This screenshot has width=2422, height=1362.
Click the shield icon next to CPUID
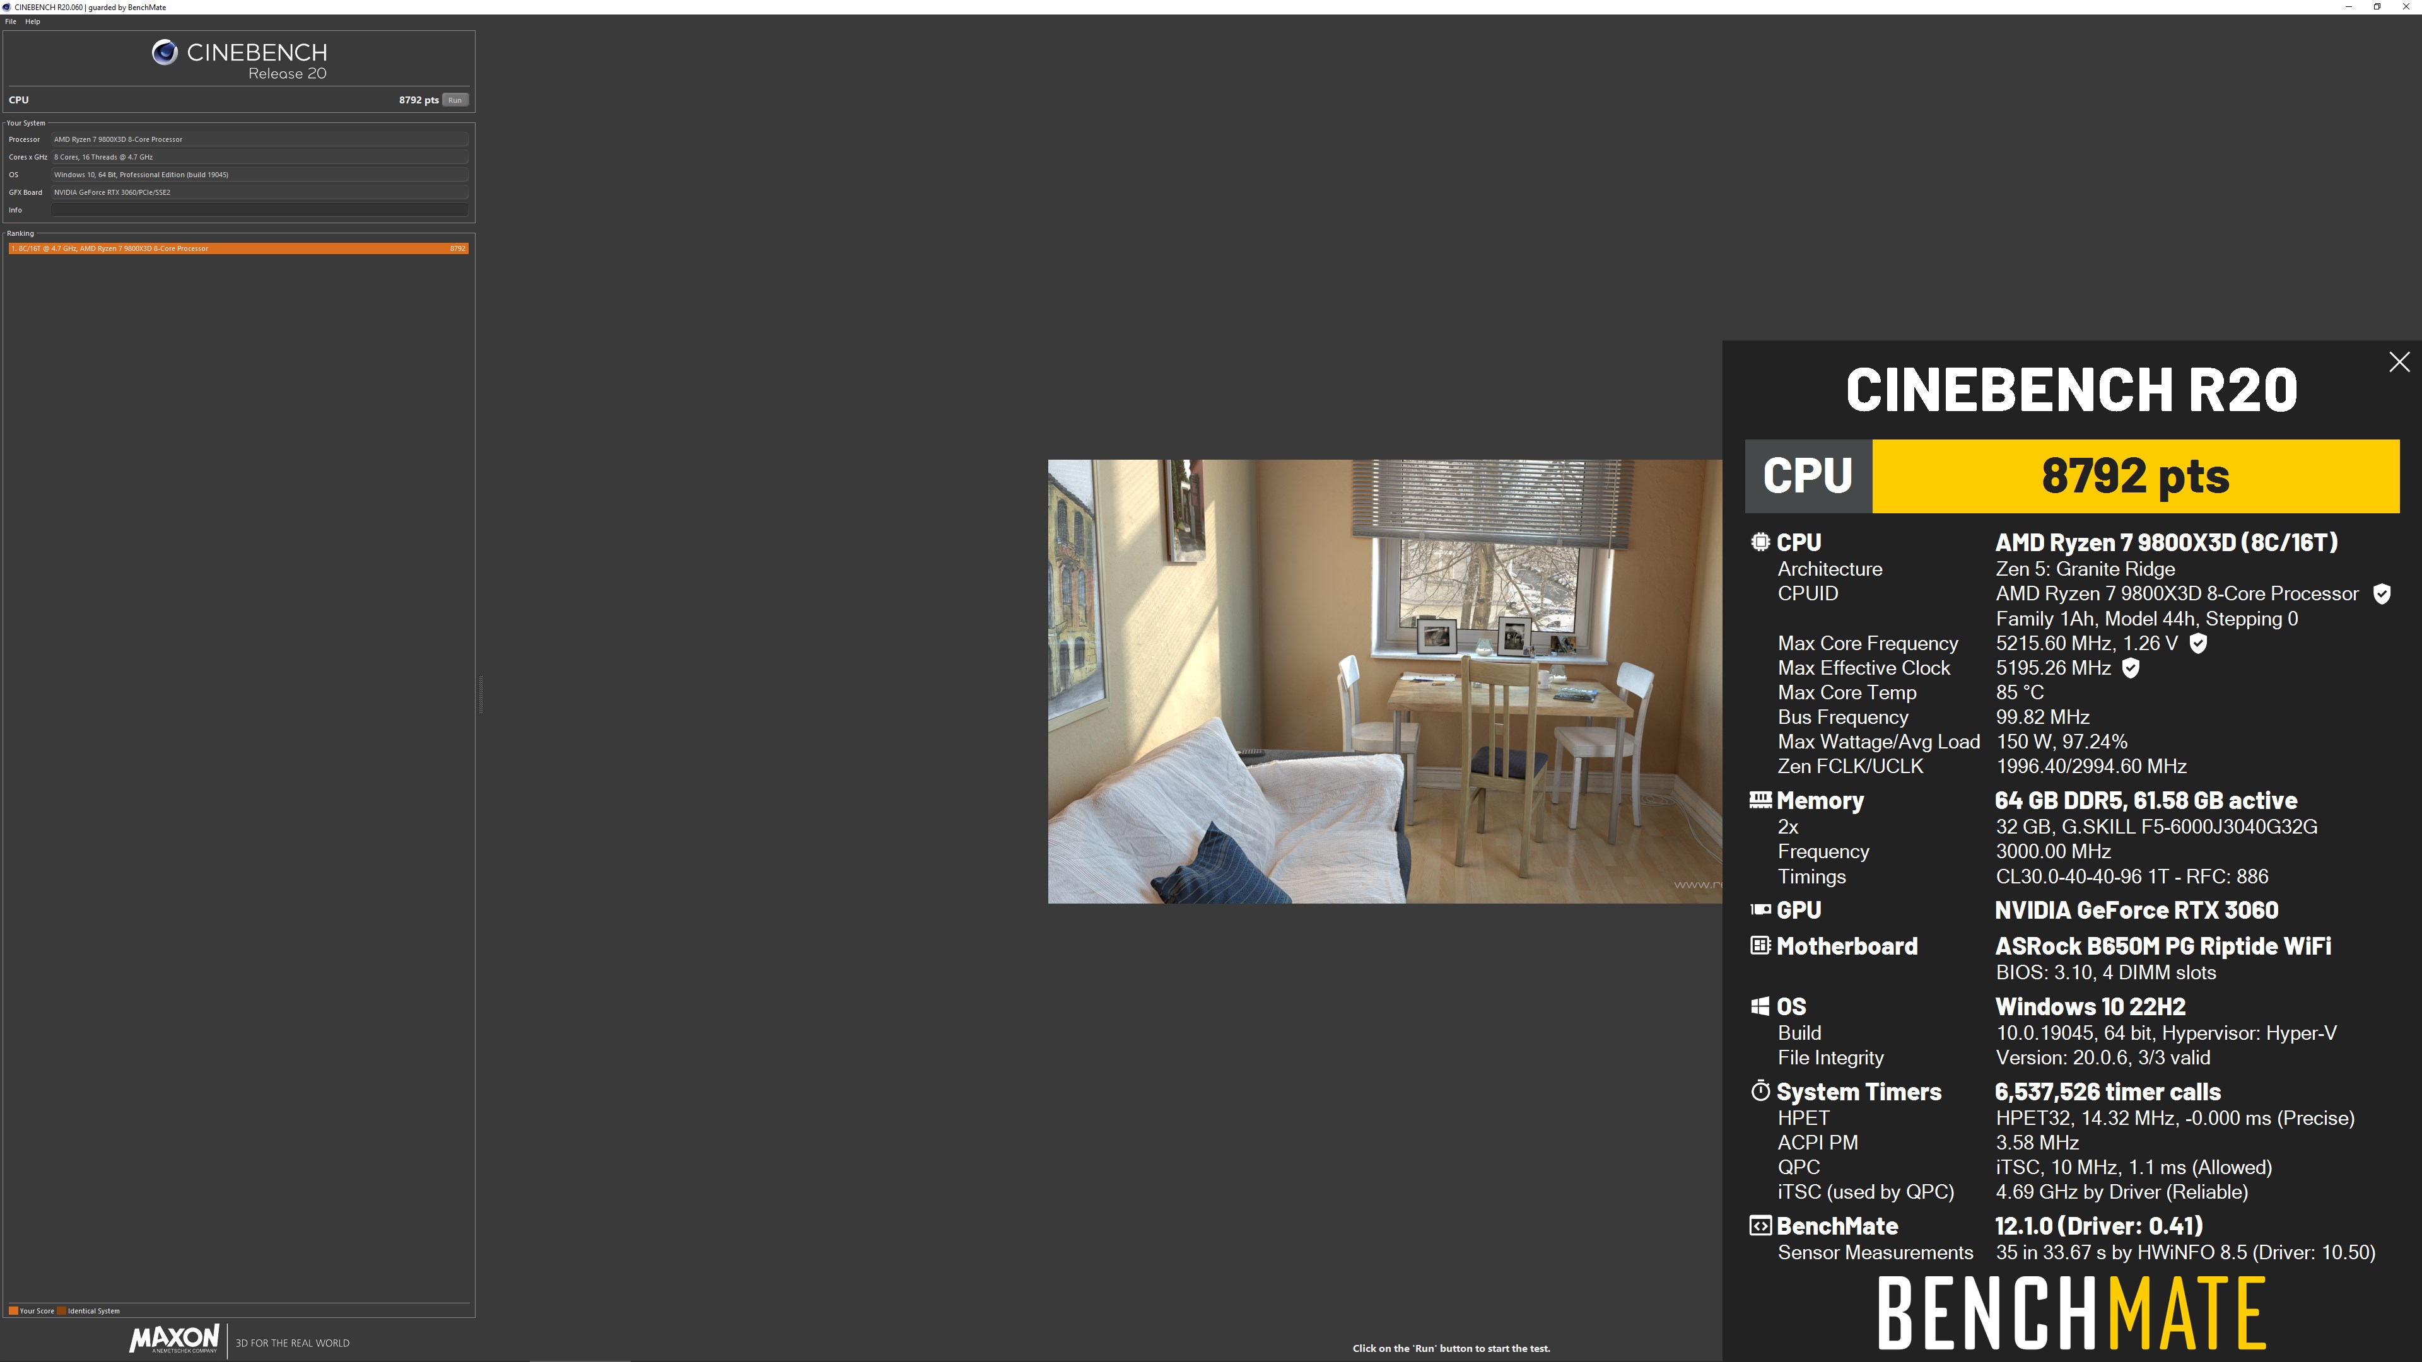pos(2382,594)
